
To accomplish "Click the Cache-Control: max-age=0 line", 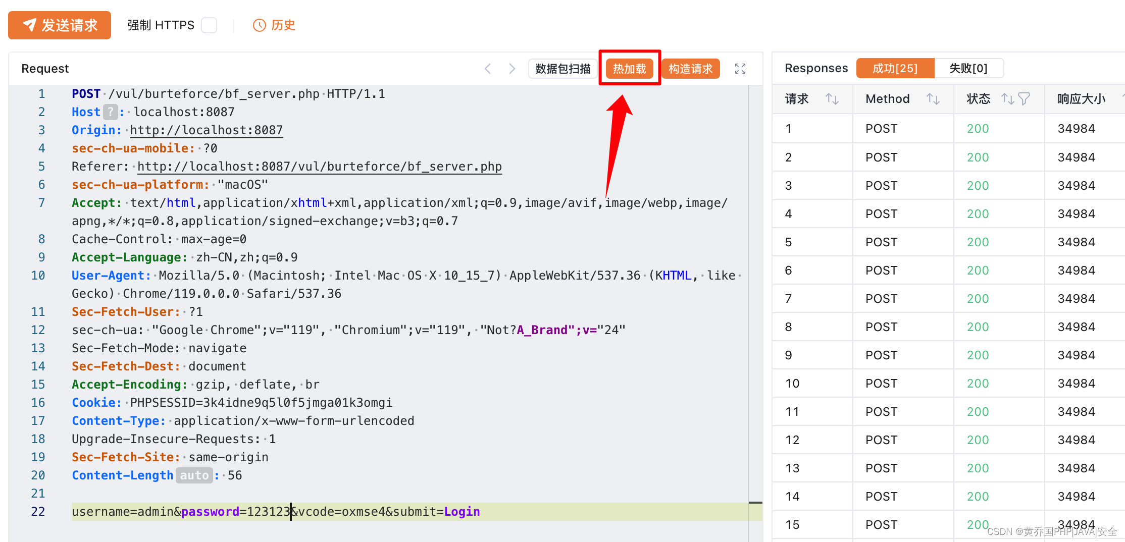I will [x=159, y=239].
